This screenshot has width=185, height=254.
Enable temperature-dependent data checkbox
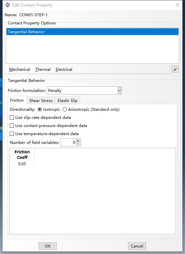(x=12, y=133)
